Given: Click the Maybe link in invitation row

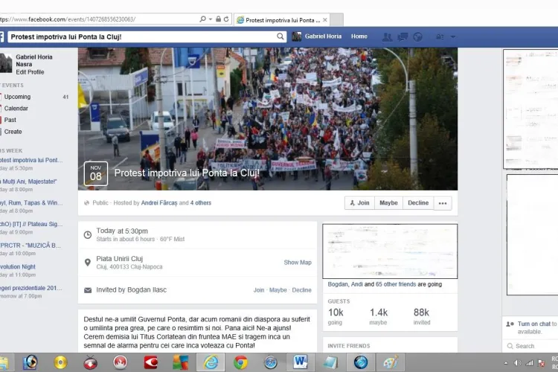Looking at the screenshot, I should [278, 290].
